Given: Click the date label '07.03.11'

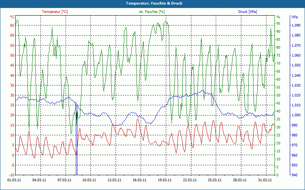Looking at the screenshot, I should [64, 180].
